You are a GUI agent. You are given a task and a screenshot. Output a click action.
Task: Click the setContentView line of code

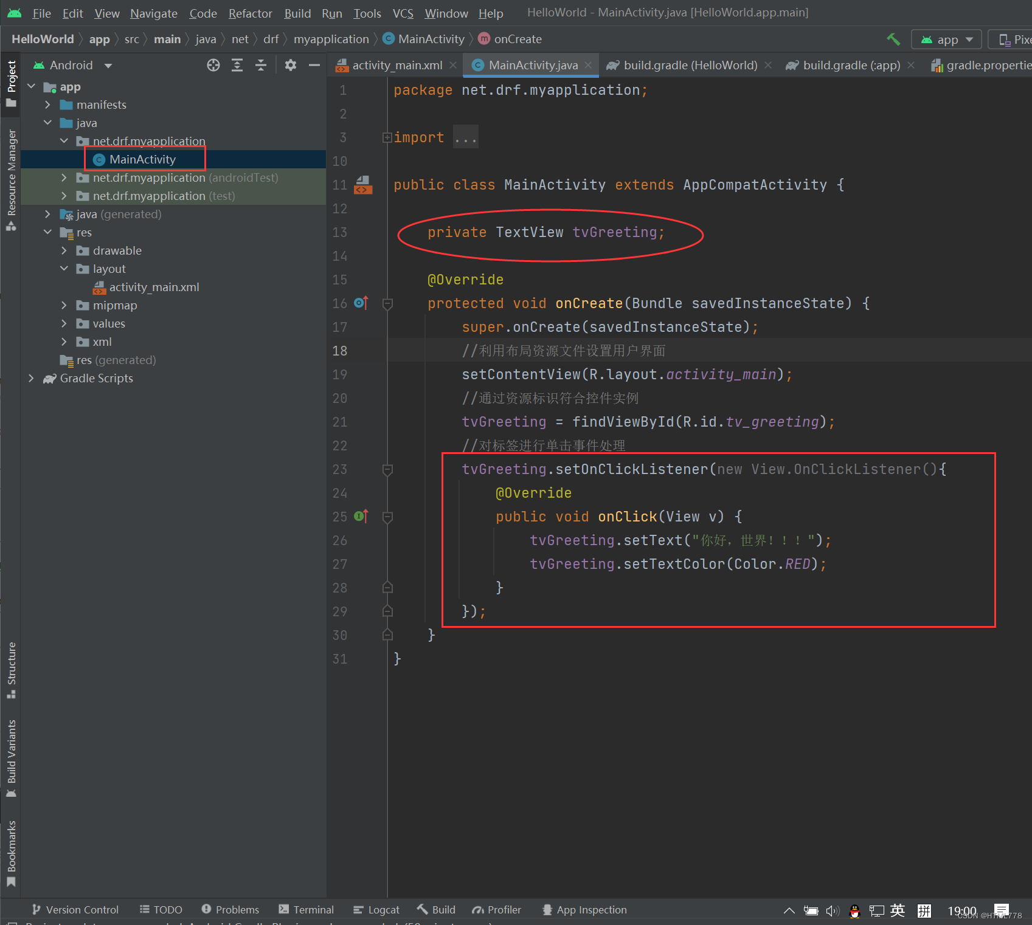[627, 374]
